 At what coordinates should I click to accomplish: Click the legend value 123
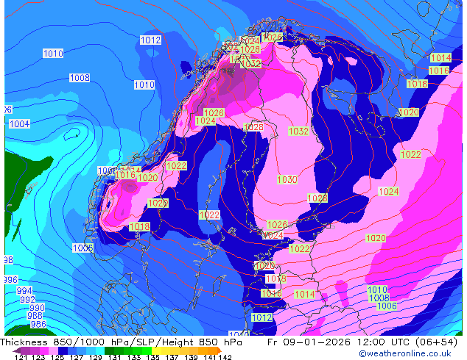point(38,357)
